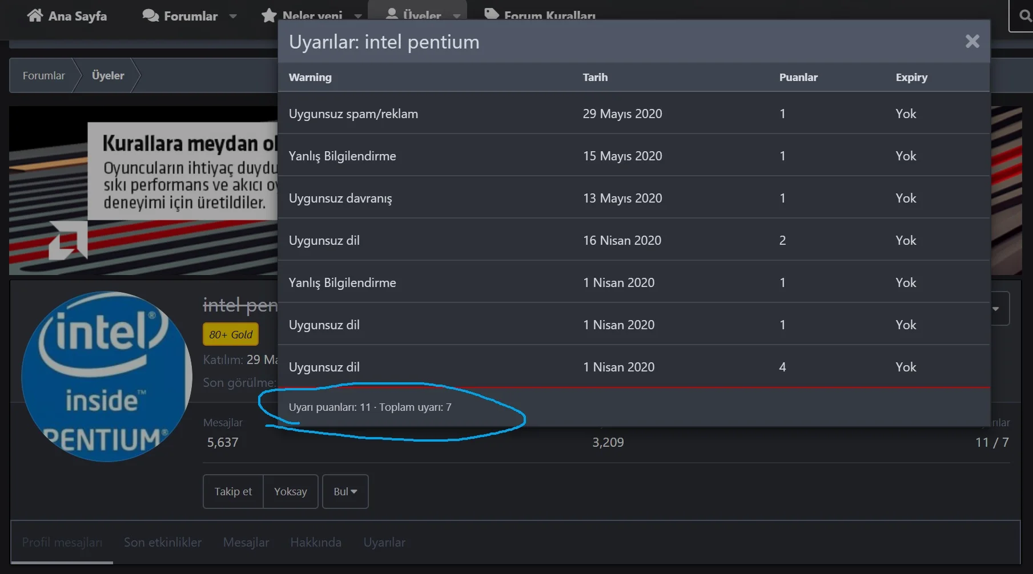Click the 11 / 7 warning points value
1033x574 pixels.
click(x=992, y=442)
